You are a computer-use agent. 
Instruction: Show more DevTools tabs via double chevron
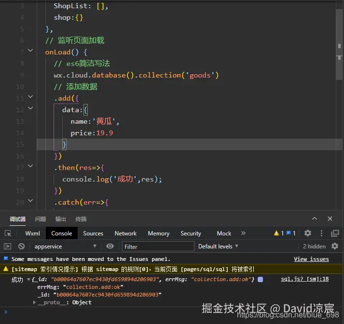(243, 233)
